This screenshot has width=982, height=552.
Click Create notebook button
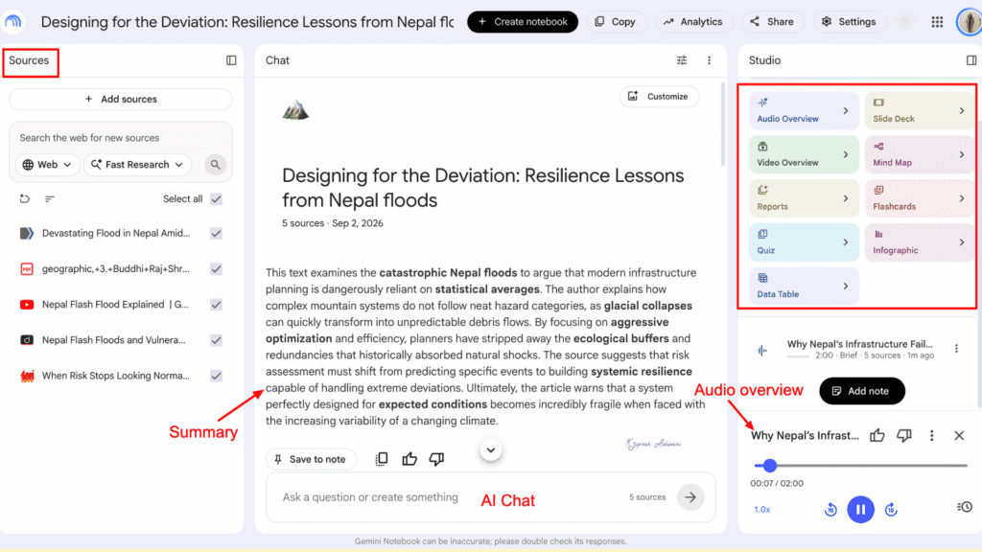(x=523, y=22)
